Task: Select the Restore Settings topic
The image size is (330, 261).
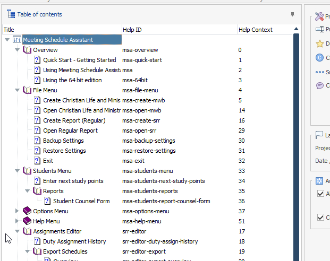Action: [x=64, y=151]
